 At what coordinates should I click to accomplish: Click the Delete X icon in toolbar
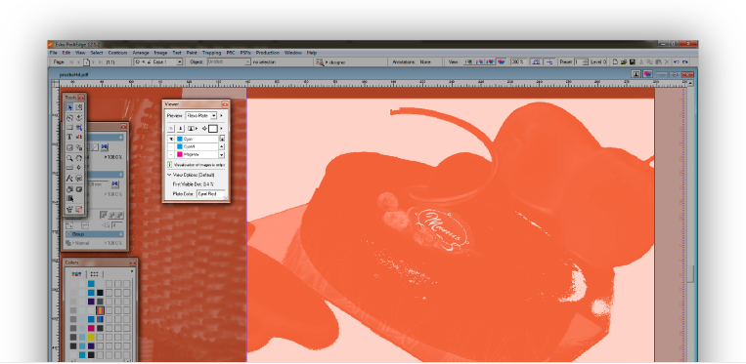point(667,61)
